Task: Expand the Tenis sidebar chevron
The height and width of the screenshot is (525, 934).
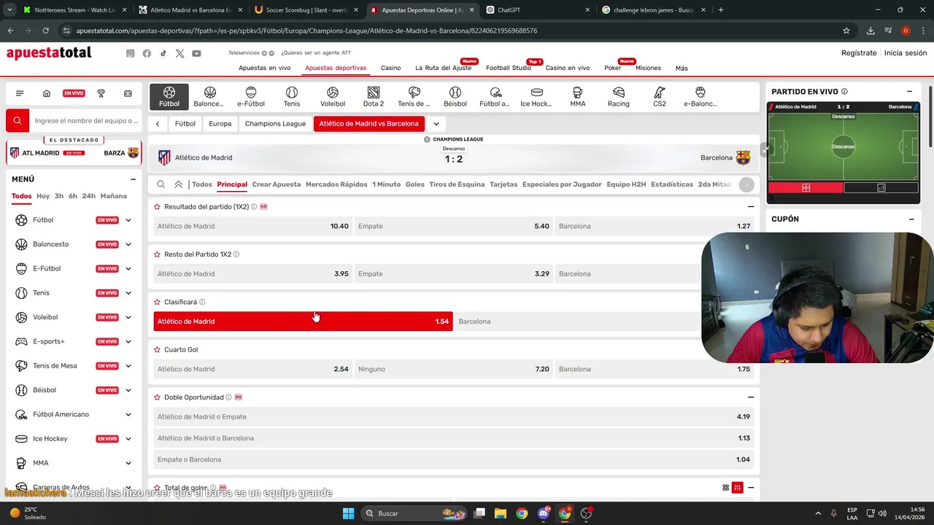Action: pyautogui.click(x=128, y=293)
